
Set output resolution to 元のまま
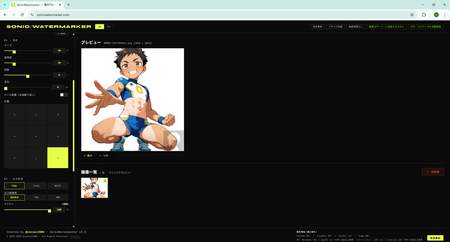14,197
